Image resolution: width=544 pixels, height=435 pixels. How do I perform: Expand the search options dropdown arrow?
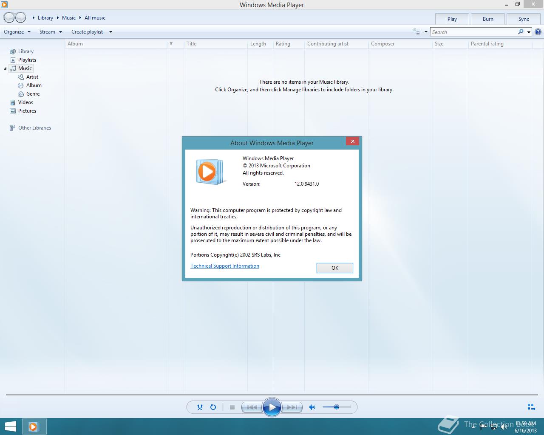[x=529, y=32]
